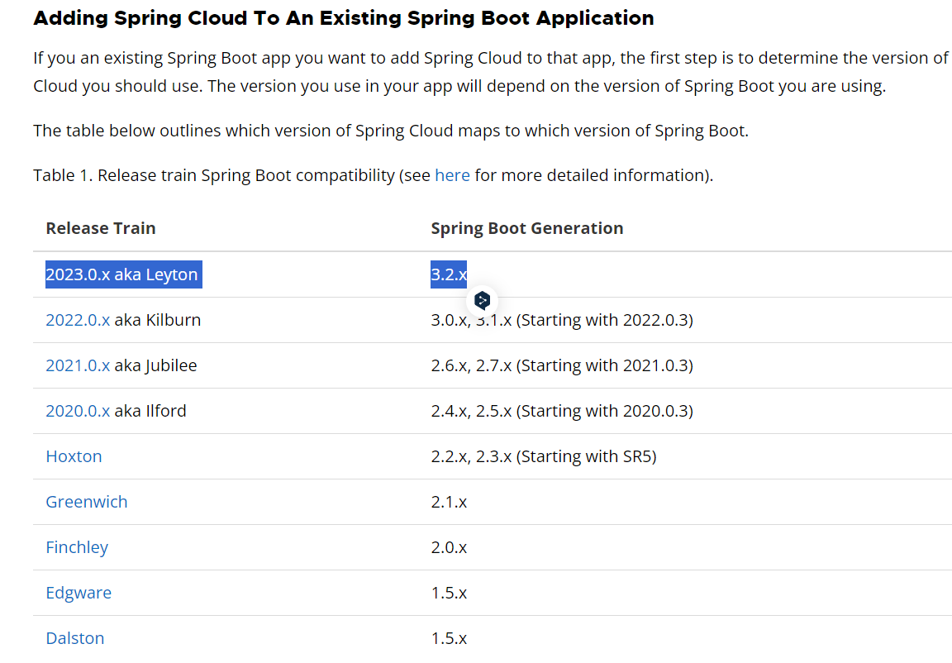Screen dimensions: 952x663
Task: Select the Edgware release train link
Action: point(79,593)
